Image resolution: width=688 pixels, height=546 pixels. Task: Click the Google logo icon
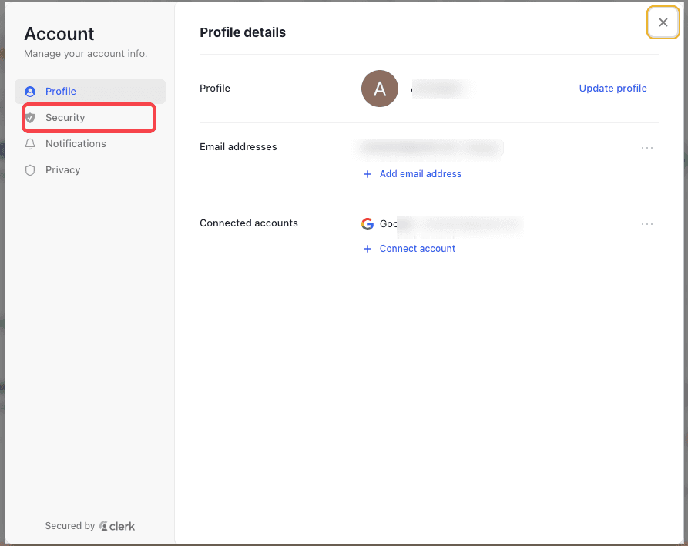click(x=367, y=223)
